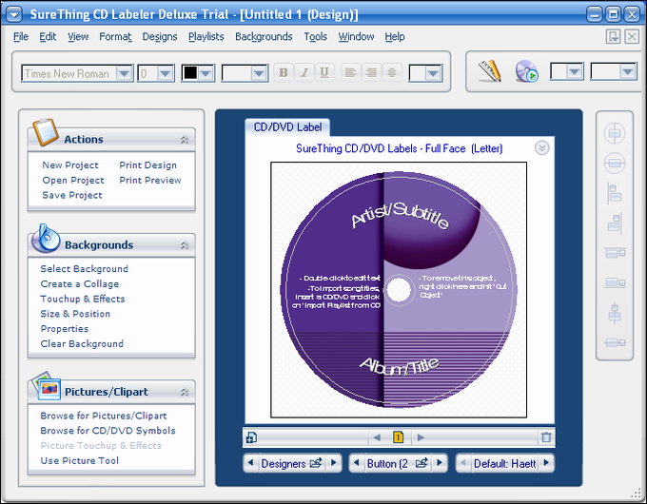Go to previous page arrow
This screenshot has width=647, height=504.
pyautogui.click(x=377, y=437)
